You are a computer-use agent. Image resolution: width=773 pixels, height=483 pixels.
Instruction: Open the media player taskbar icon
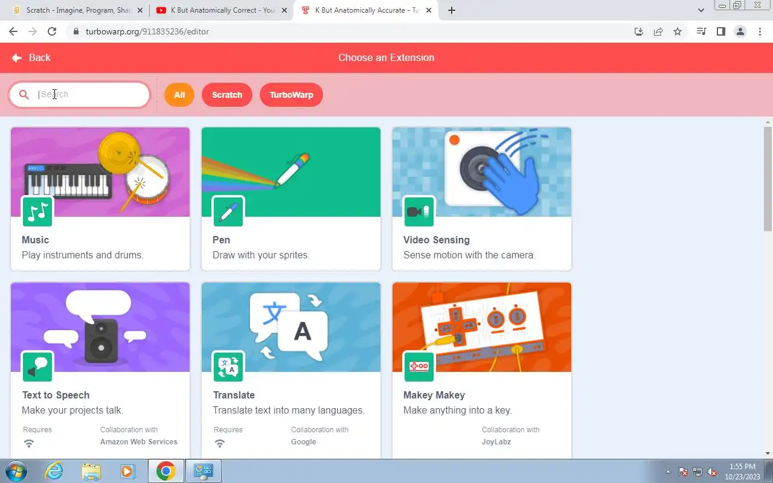click(x=128, y=471)
